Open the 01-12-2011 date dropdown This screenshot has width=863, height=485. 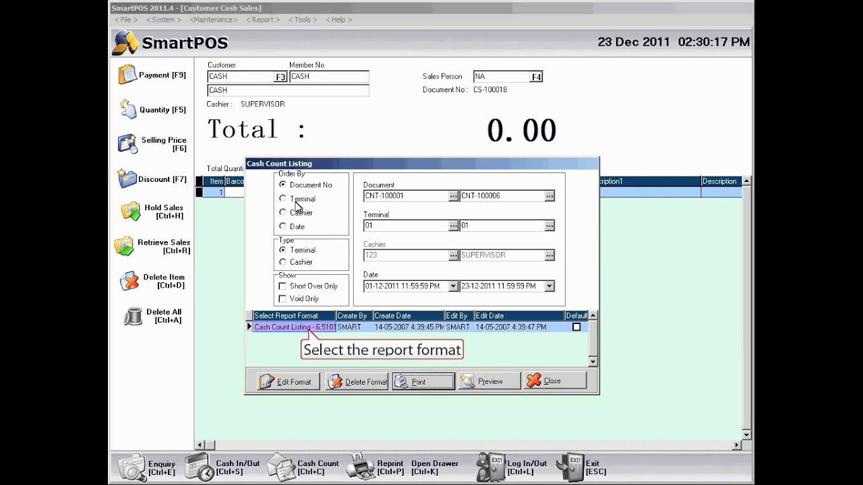(453, 286)
